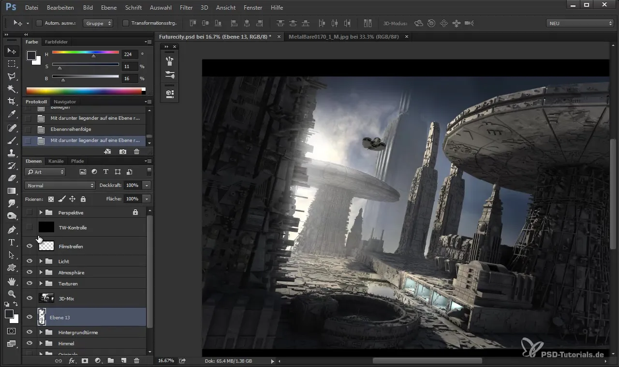
Task: Select the Move tool in toolbox
Action: (12, 51)
